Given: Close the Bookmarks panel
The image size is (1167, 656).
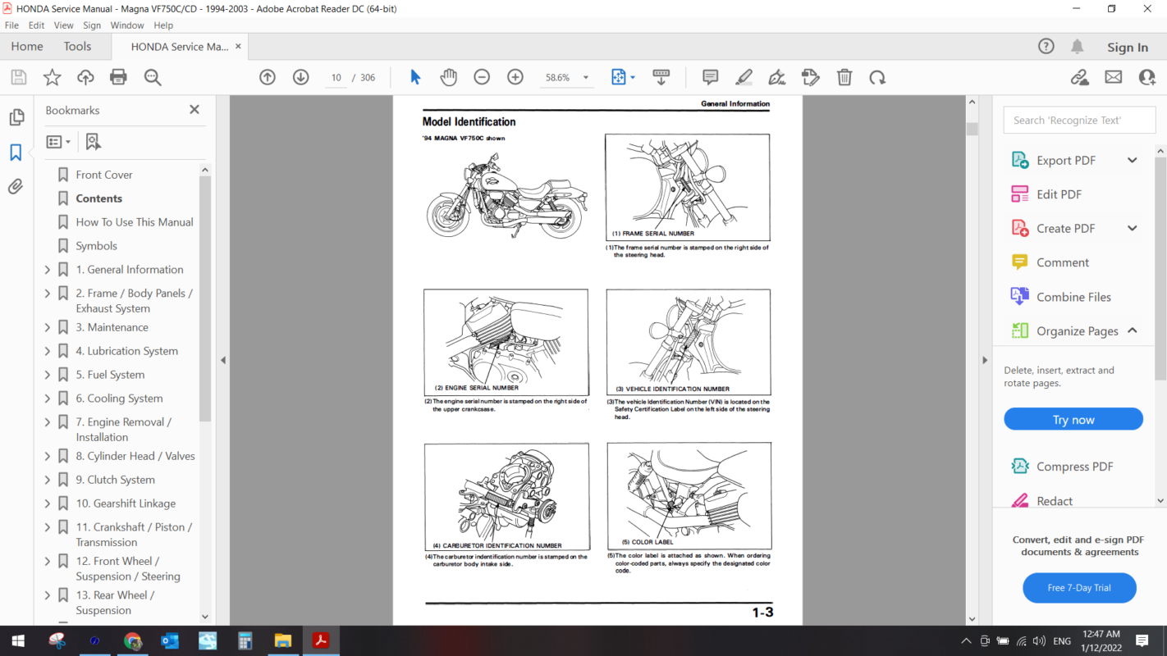Looking at the screenshot, I should tap(194, 110).
